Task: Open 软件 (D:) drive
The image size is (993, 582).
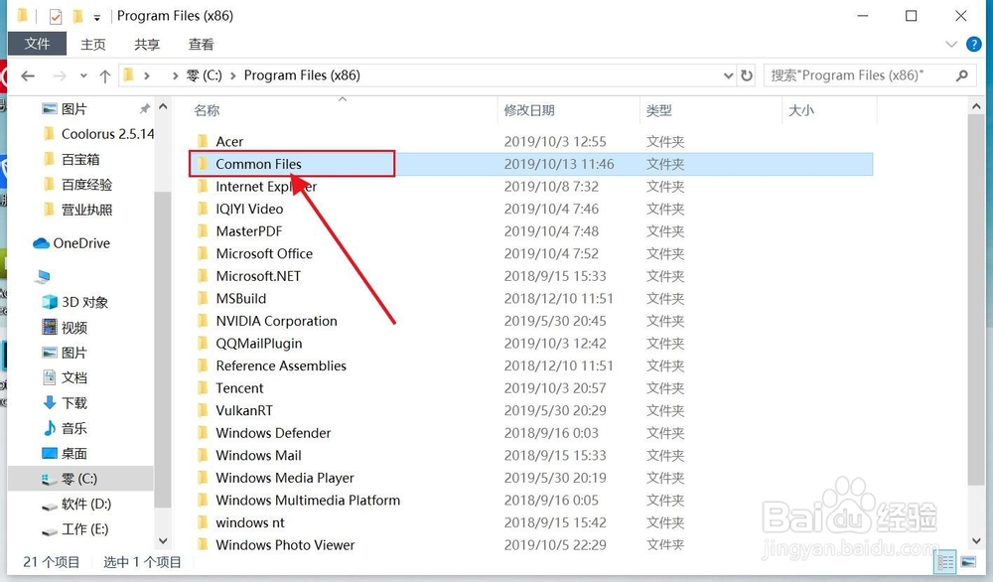Action: 86,505
